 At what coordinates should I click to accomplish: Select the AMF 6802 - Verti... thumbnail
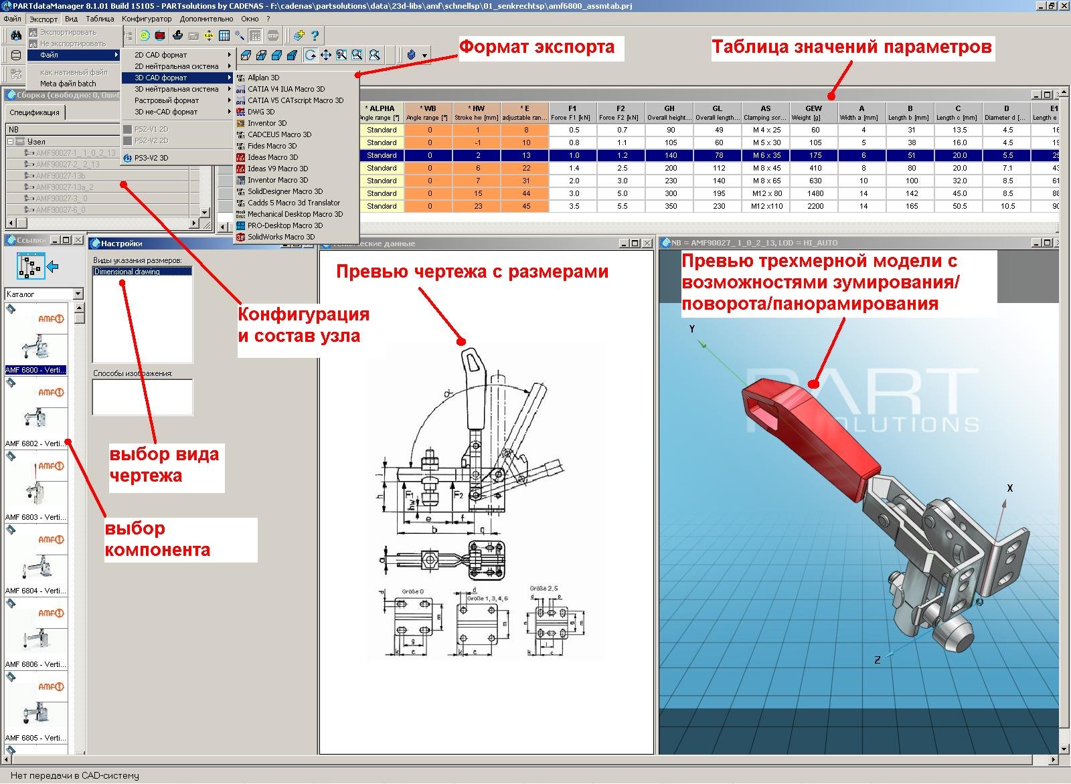click(36, 412)
